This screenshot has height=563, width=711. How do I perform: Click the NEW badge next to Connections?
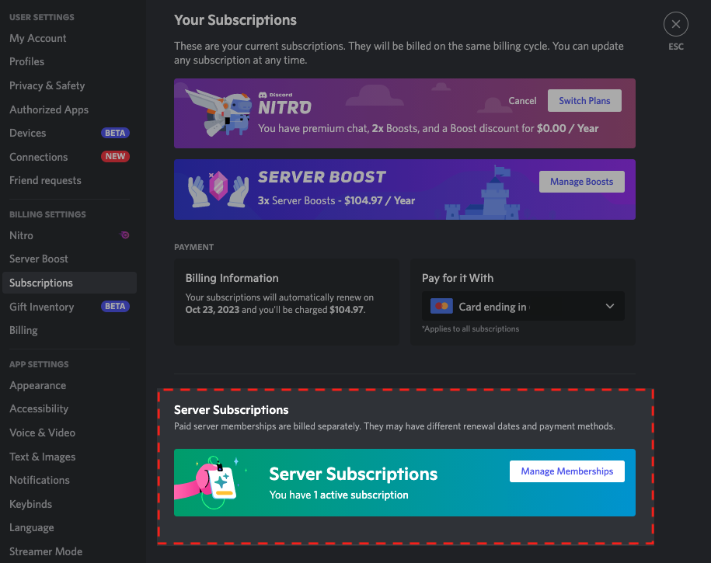pos(115,157)
